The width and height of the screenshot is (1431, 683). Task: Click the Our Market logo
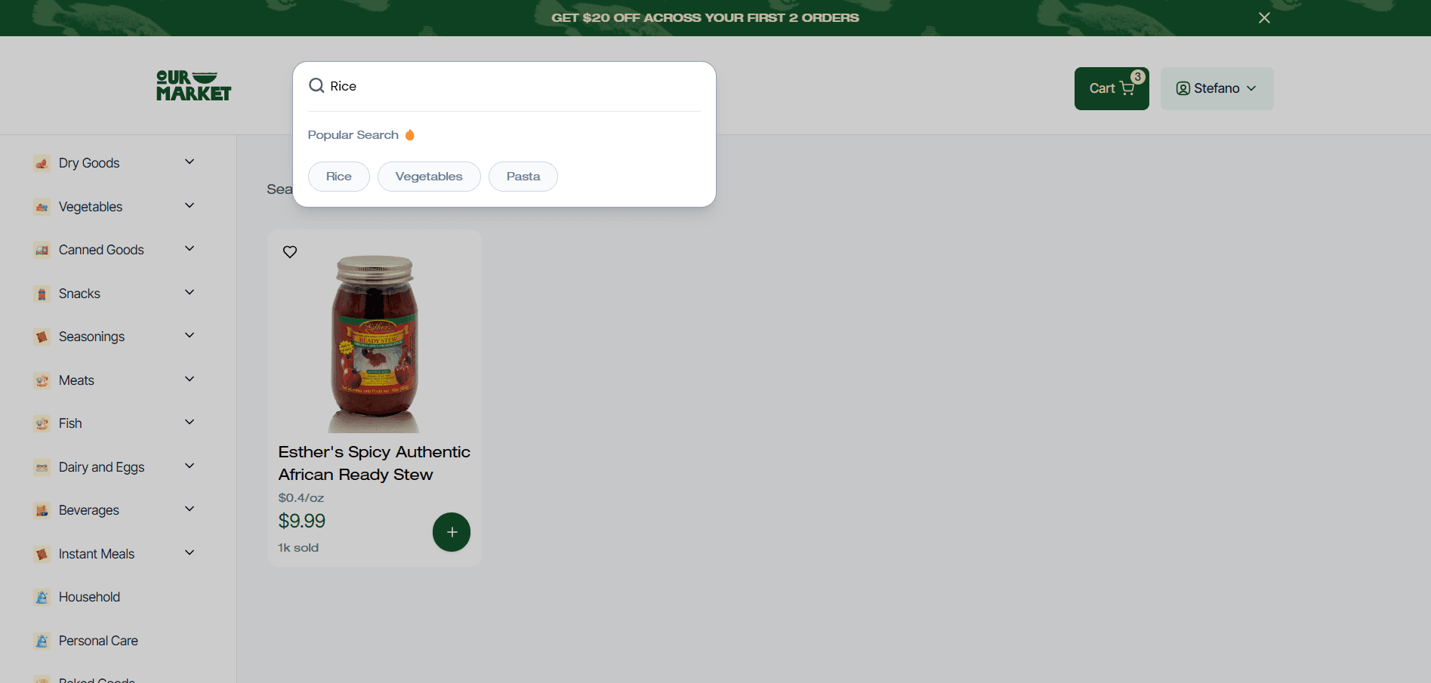[x=193, y=86]
